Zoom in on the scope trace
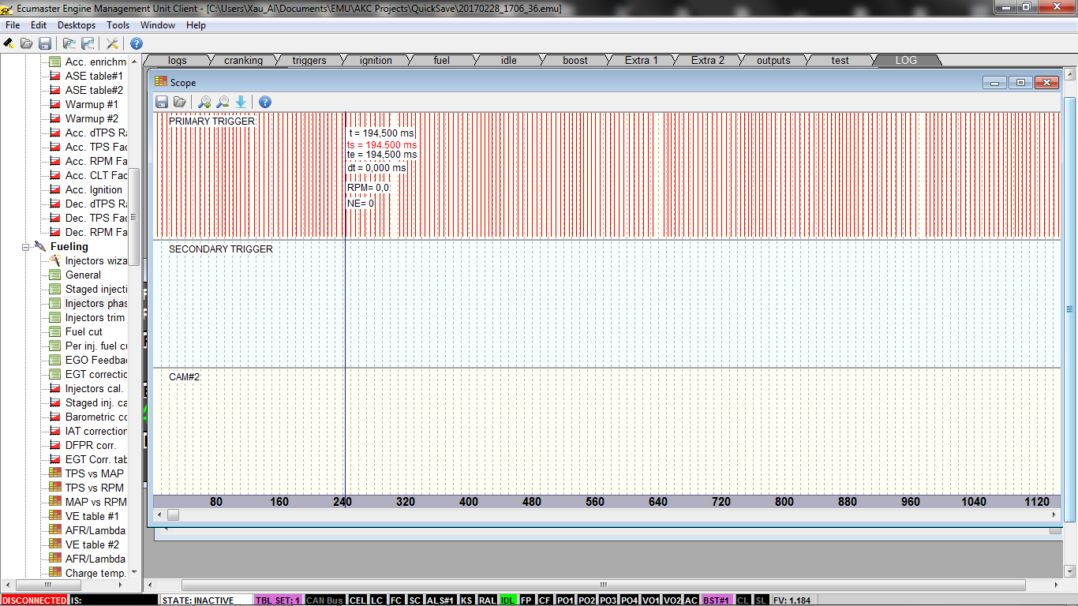The image size is (1078, 606). tap(204, 102)
